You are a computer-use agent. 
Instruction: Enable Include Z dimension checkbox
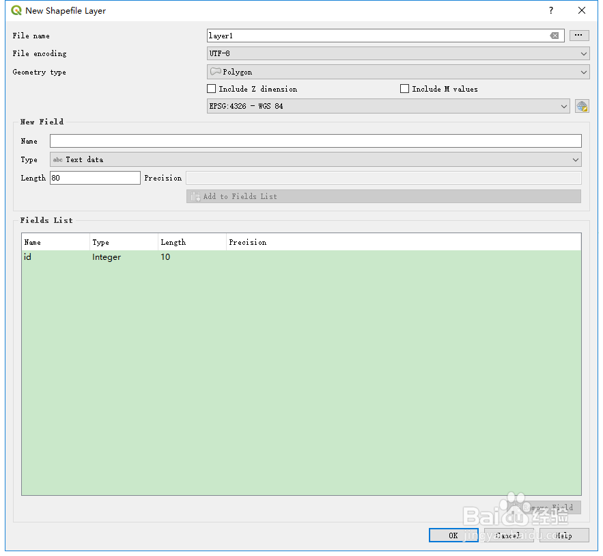212,89
